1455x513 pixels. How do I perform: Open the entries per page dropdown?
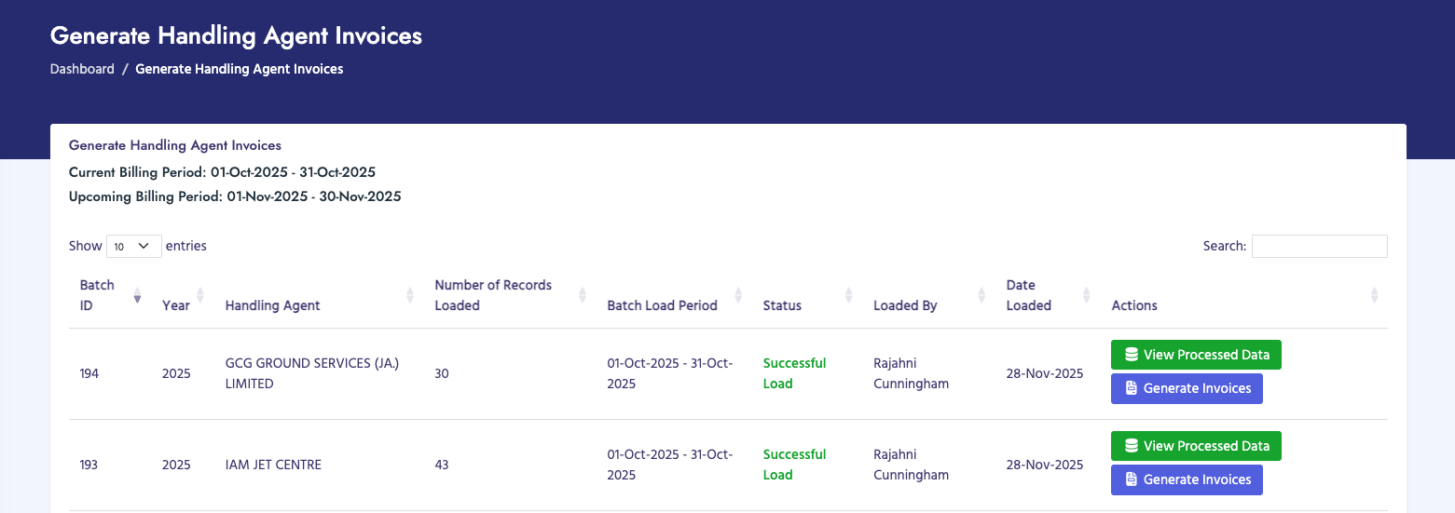coord(134,246)
